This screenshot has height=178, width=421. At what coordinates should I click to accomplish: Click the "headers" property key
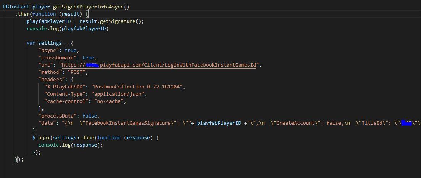tap(52, 80)
